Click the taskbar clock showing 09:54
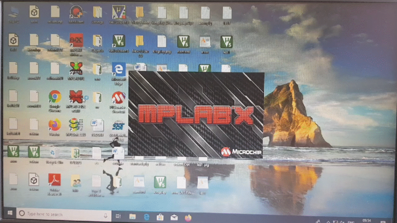Viewport: 397px width, 223px height. pos(367,221)
